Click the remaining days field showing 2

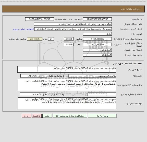click(51, 39)
